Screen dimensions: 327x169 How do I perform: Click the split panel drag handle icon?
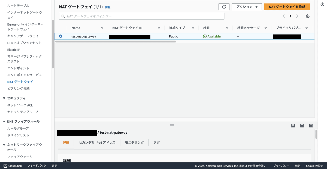coord(172,125)
